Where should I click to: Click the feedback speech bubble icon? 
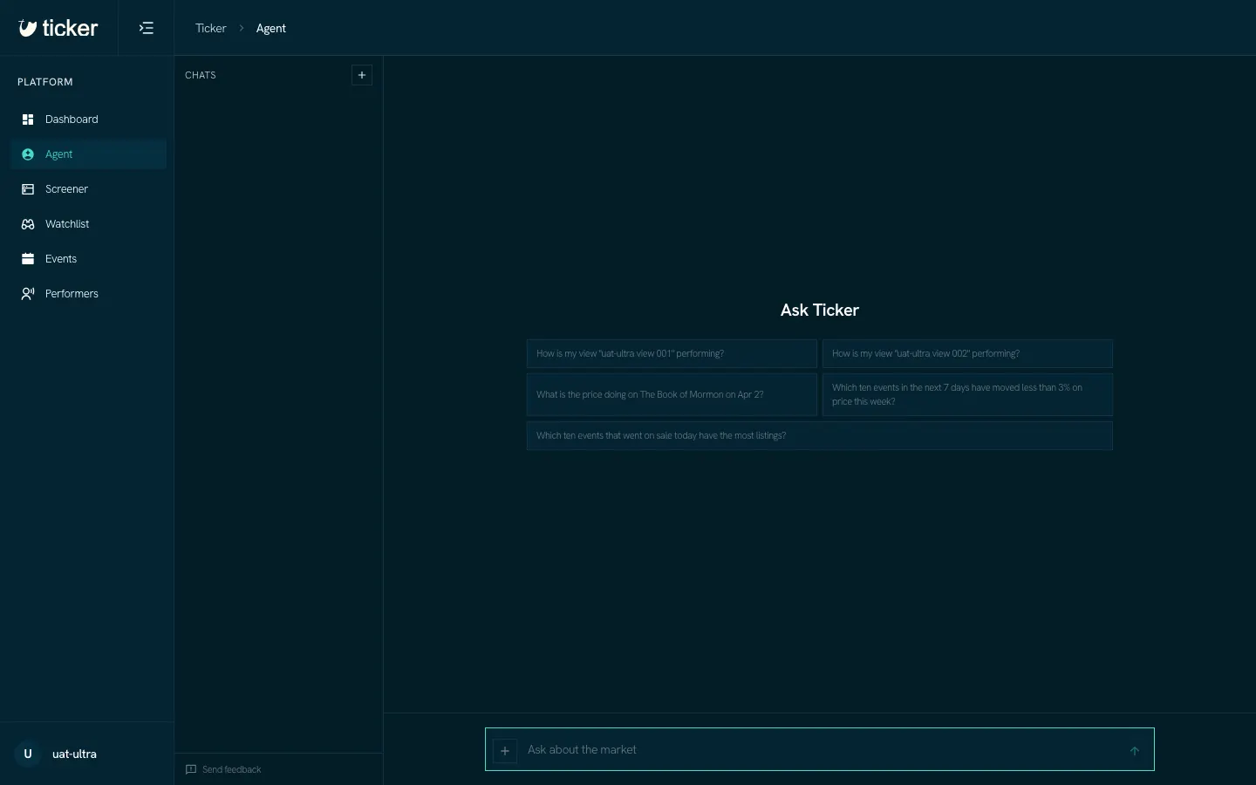[191, 769]
